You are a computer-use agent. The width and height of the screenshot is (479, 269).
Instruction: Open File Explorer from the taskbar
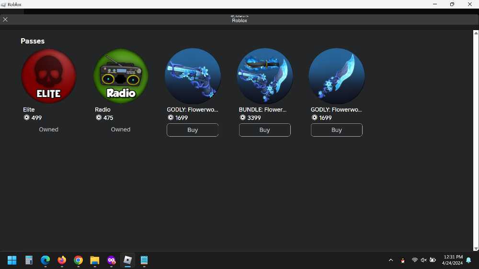tap(95, 260)
